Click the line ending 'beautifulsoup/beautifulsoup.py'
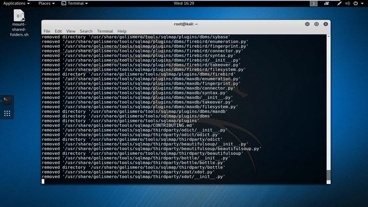The height and width of the screenshot is (207, 368). tap(152, 149)
